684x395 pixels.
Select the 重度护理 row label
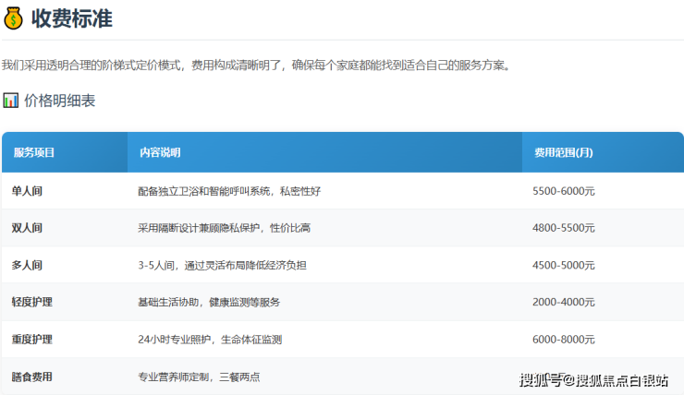pos(33,340)
